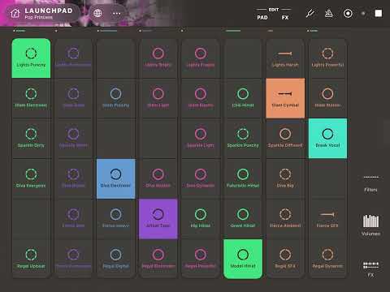Toggle the active Slam Cymbal pad

coord(285,98)
